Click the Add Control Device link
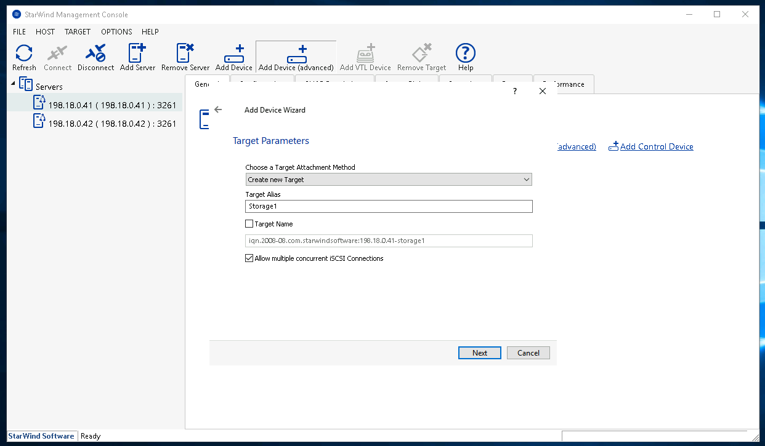The width and height of the screenshot is (765, 446). (656, 146)
